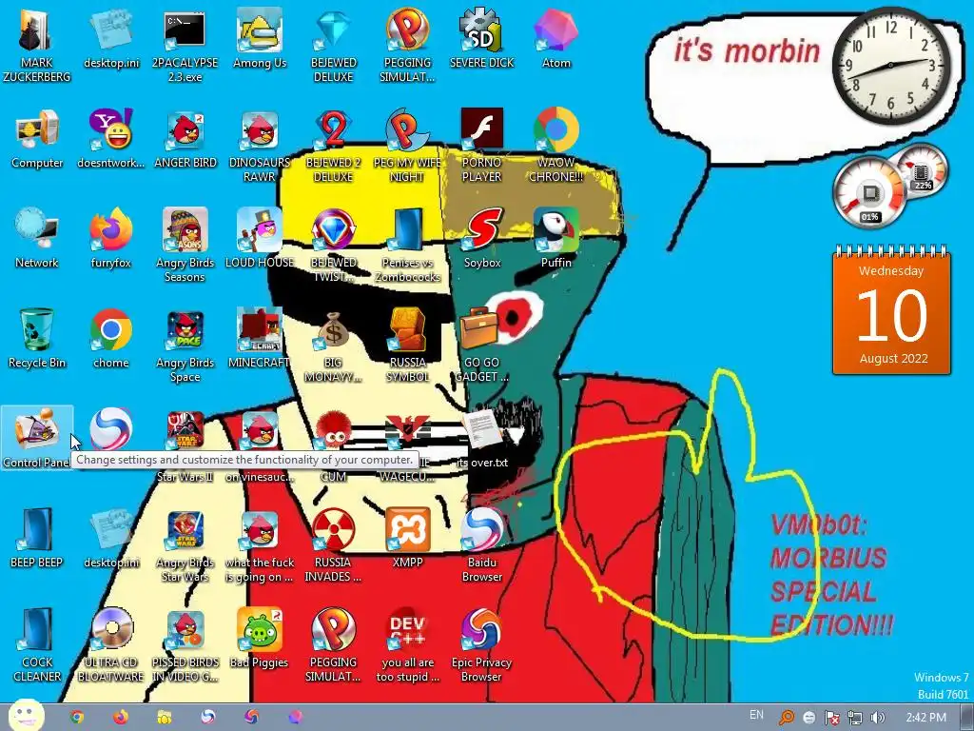Open the Dev-C++ 'you all are too stupid' icon
Viewport: 974px width, 731px height.
point(407,646)
